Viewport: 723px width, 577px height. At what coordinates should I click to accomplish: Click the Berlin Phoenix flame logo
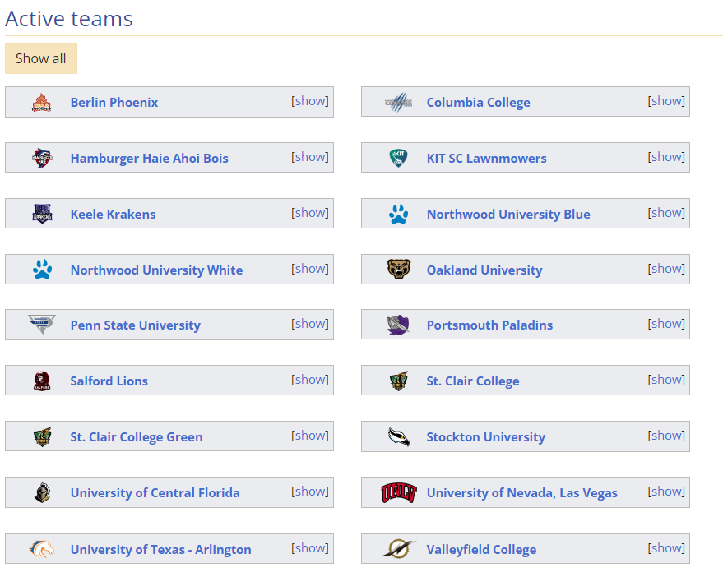coord(41,102)
